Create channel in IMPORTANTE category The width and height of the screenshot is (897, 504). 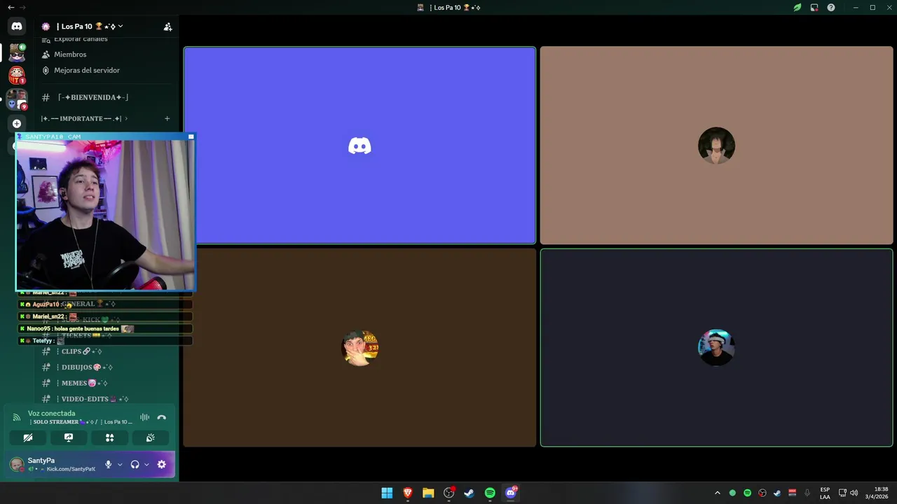pyautogui.click(x=167, y=118)
